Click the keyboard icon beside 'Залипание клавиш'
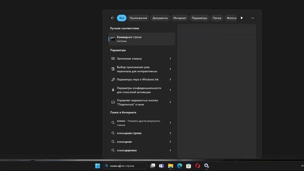The height and width of the screenshot is (171, 304). (113, 58)
